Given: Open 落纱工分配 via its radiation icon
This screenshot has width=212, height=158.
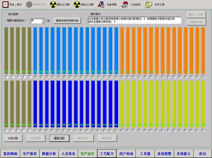Looking at the screenshot, I should pyautogui.click(x=53, y=5).
